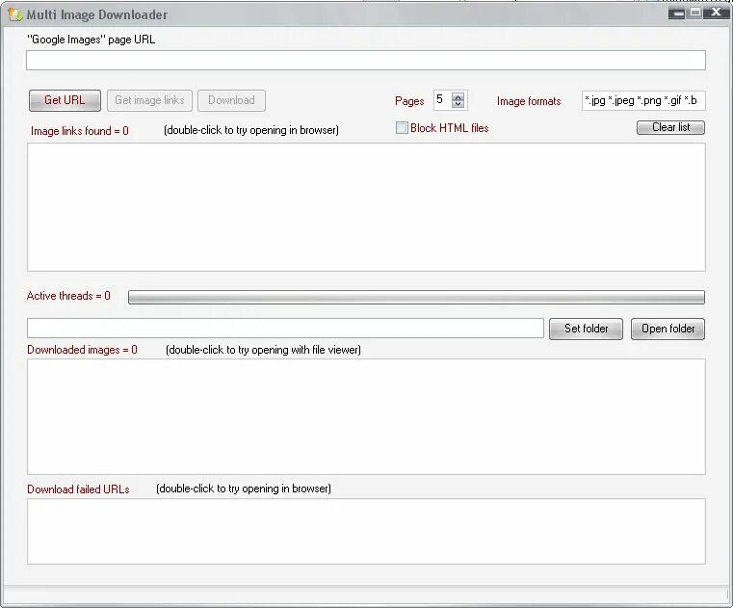Click the 'Image formats' label

click(529, 101)
